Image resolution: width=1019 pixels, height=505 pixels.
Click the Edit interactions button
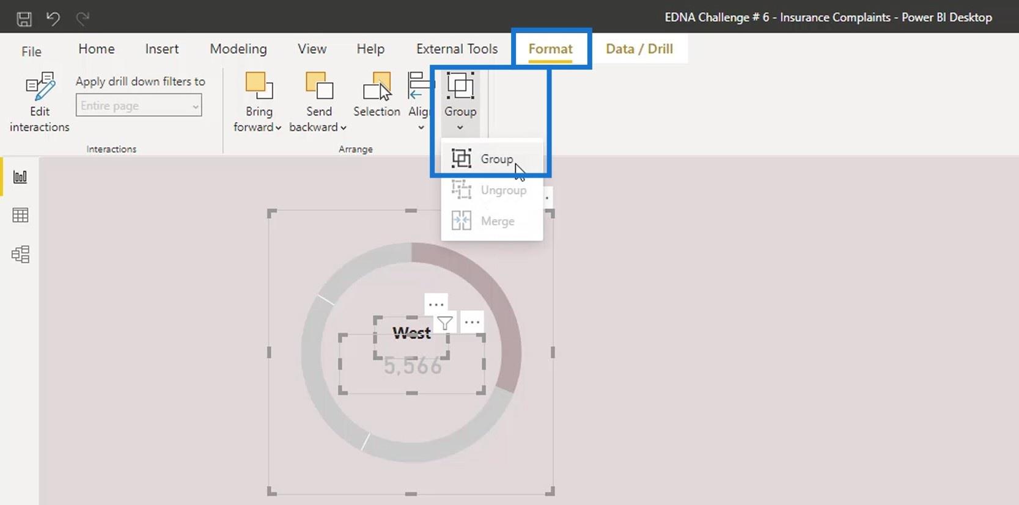coord(40,102)
